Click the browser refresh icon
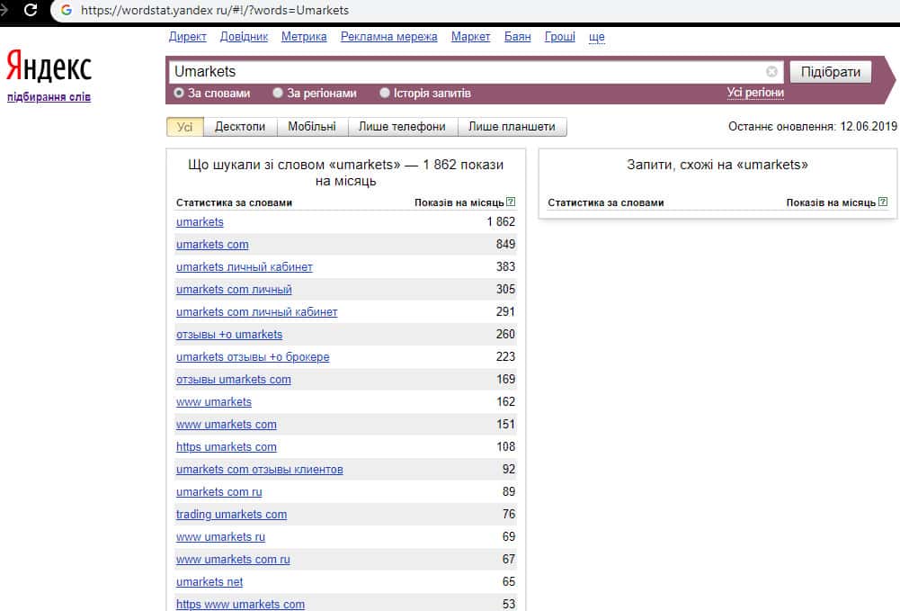 pyautogui.click(x=31, y=11)
